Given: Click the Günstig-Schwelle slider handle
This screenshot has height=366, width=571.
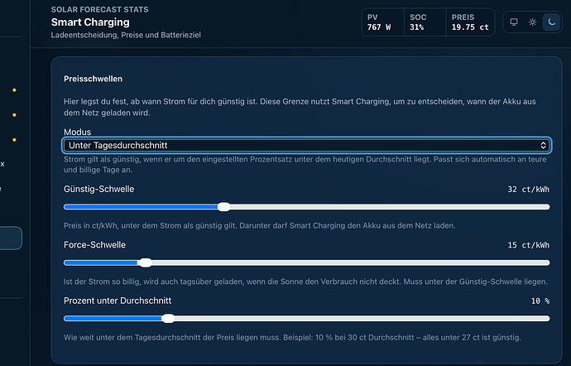Looking at the screenshot, I should click(x=224, y=207).
